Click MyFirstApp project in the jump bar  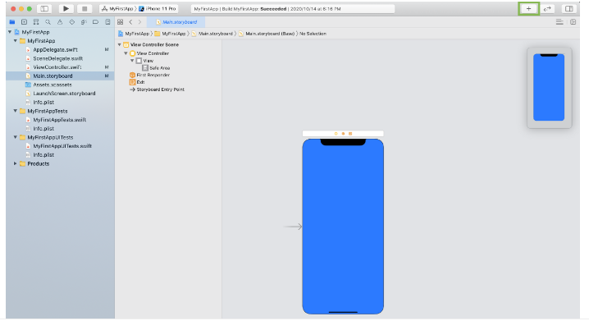pos(134,34)
